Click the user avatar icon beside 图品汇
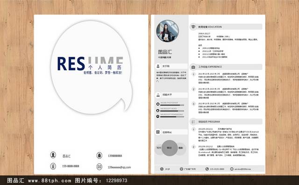 tap(53, 155)
